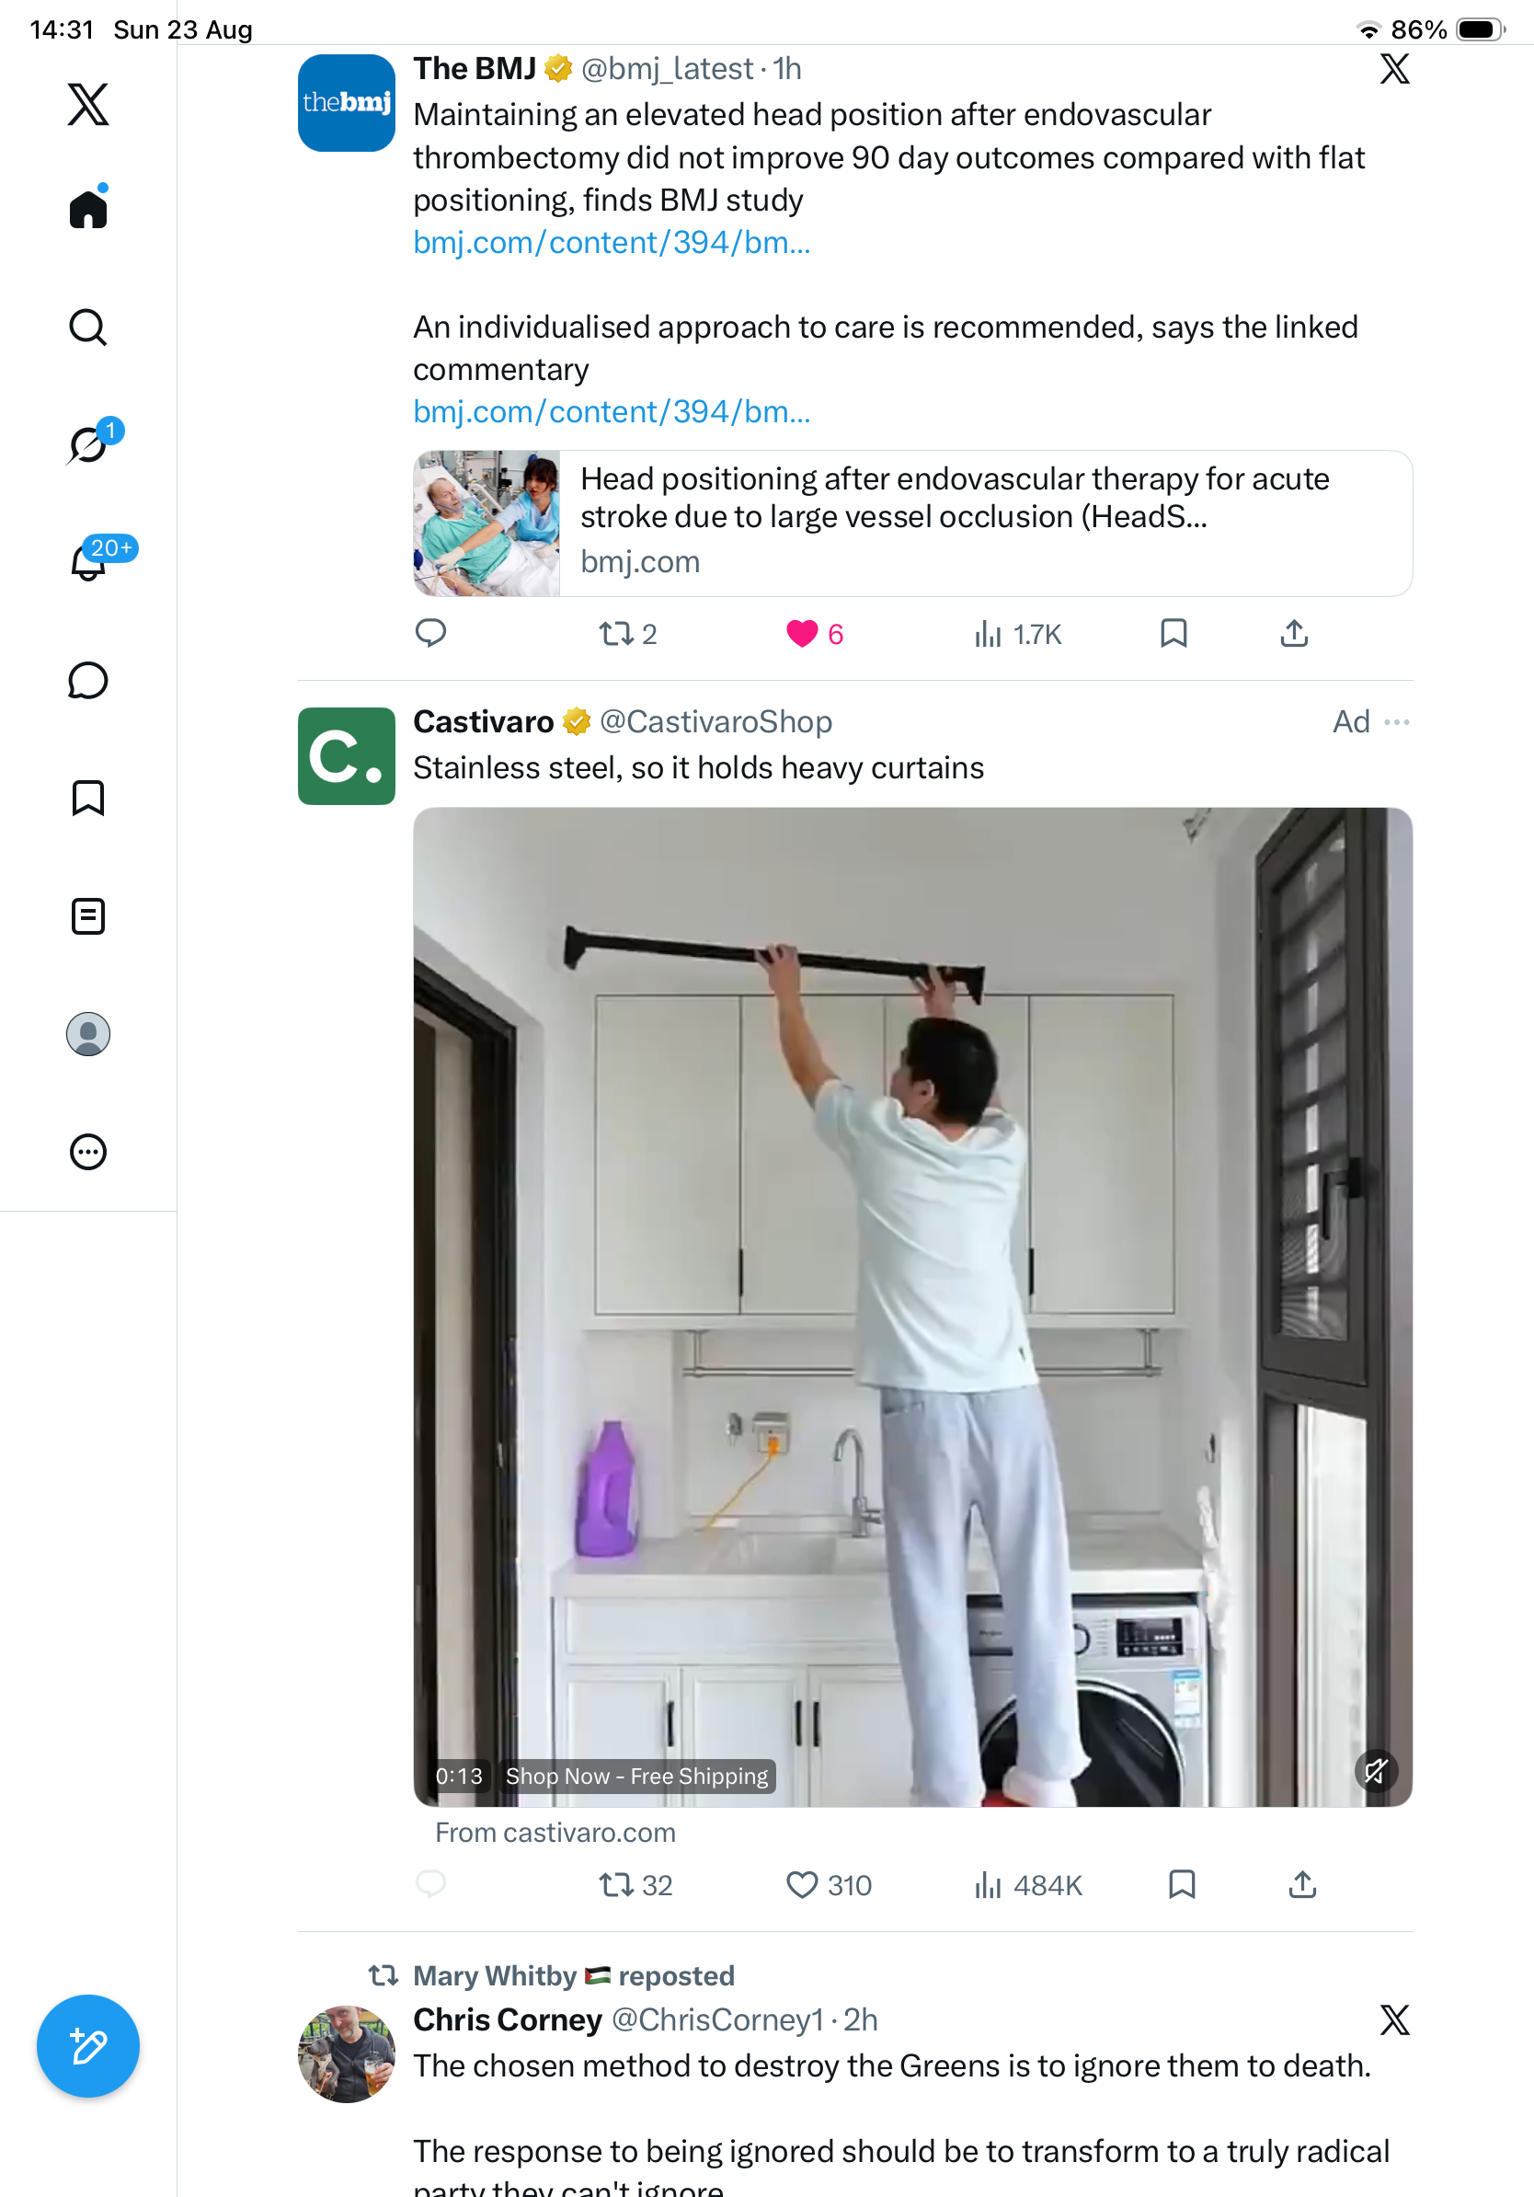Unlike the BMJ post heart

(x=801, y=634)
